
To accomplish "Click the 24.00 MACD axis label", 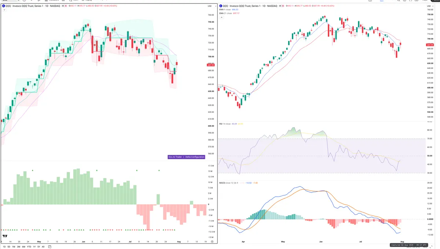I will point(430,188).
